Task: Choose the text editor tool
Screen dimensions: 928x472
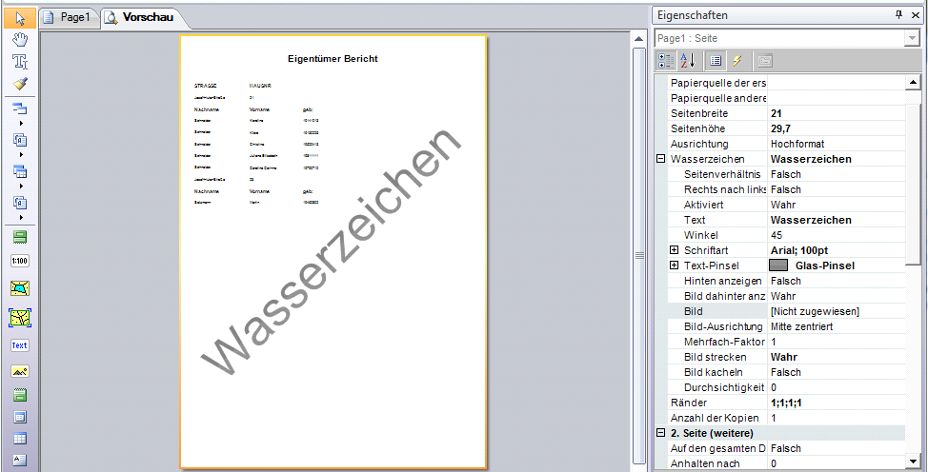Action: pyautogui.click(x=20, y=62)
